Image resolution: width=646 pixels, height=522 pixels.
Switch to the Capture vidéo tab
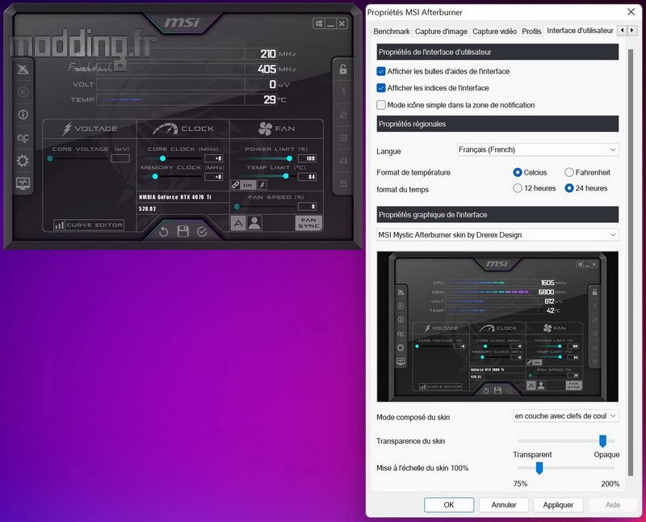click(x=494, y=32)
